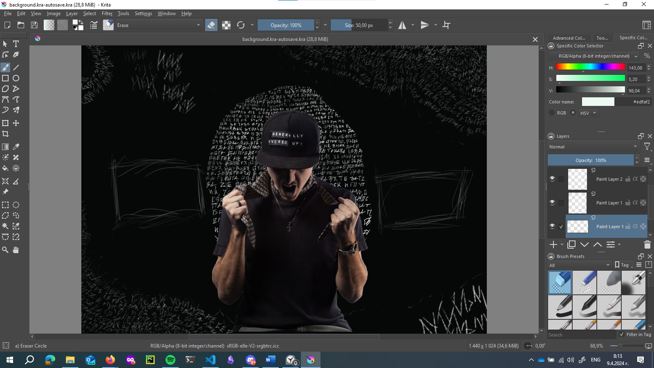The height and width of the screenshot is (368, 654).
Task: Select the Crop tool
Action: tap(5, 134)
